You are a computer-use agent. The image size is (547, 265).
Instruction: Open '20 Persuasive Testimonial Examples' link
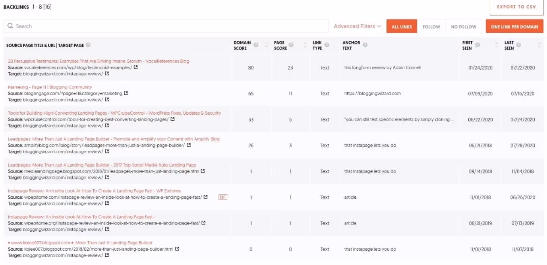pos(99,61)
